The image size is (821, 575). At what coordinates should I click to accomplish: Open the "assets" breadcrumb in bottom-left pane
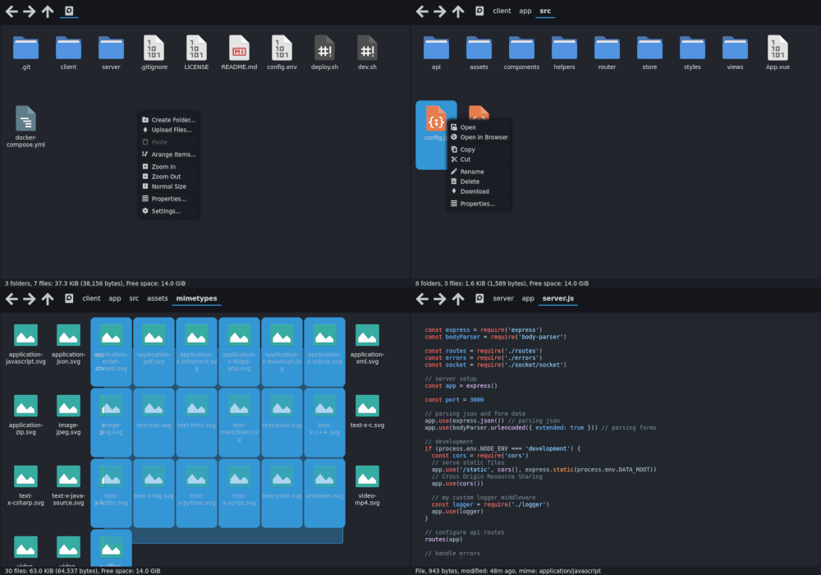point(157,298)
